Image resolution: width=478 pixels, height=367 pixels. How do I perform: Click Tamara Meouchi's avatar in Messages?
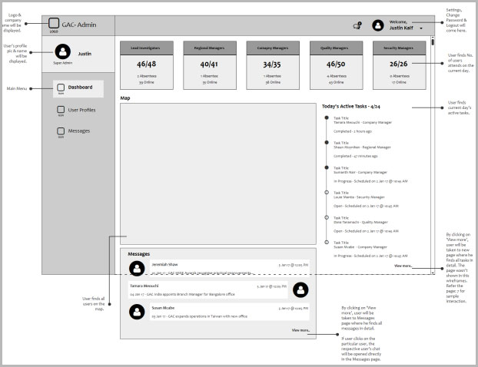(x=300, y=289)
